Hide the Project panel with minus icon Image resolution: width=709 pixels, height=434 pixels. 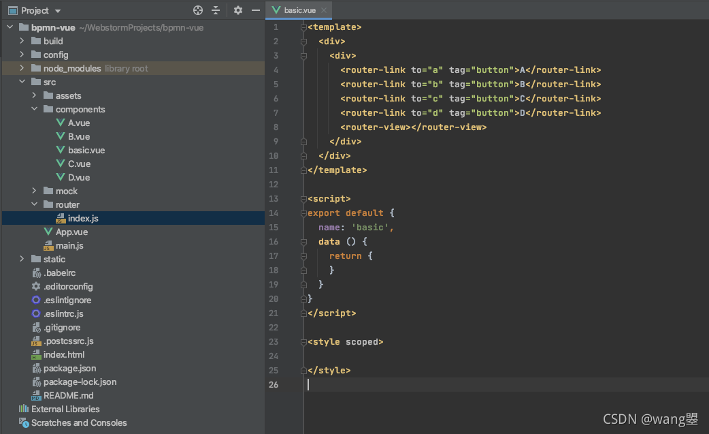point(255,10)
